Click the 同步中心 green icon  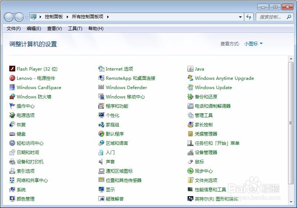pos(190,171)
